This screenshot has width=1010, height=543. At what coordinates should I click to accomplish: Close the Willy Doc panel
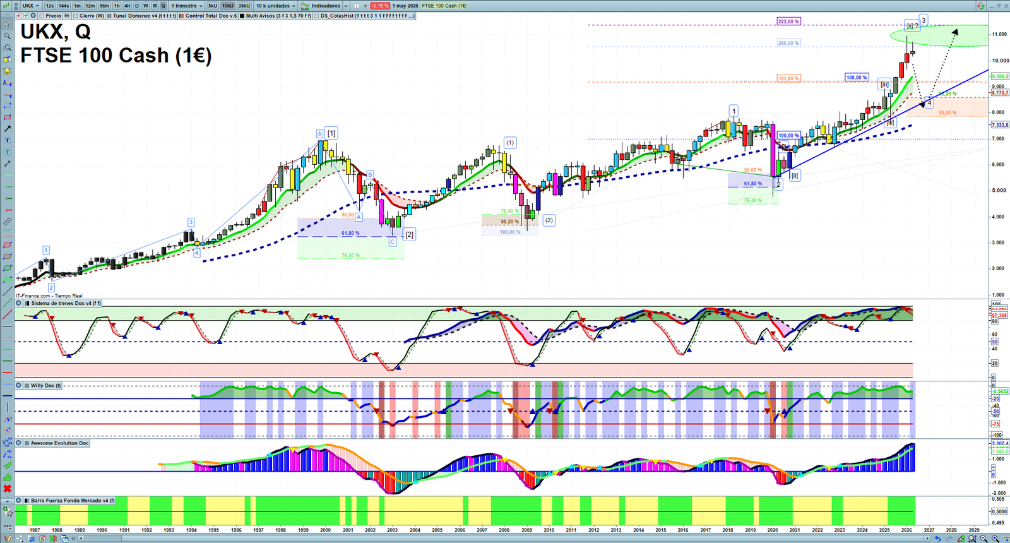(19, 386)
